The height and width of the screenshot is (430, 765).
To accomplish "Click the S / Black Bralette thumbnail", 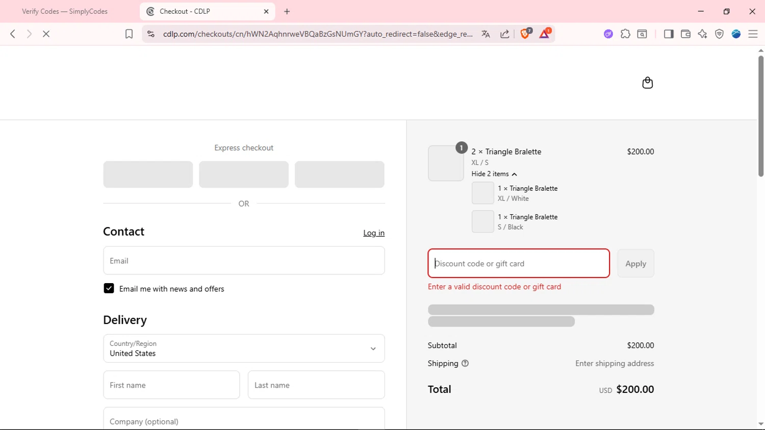I will click(482, 221).
